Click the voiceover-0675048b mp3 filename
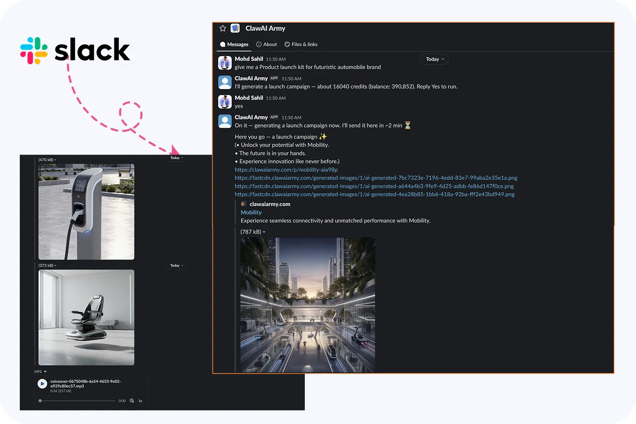Image resolution: width=636 pixels, height=424 pixels. point(85,383)
